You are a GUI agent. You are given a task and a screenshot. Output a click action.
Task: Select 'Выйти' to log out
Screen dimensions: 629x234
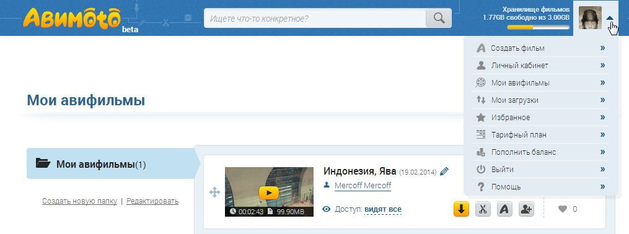540,170
